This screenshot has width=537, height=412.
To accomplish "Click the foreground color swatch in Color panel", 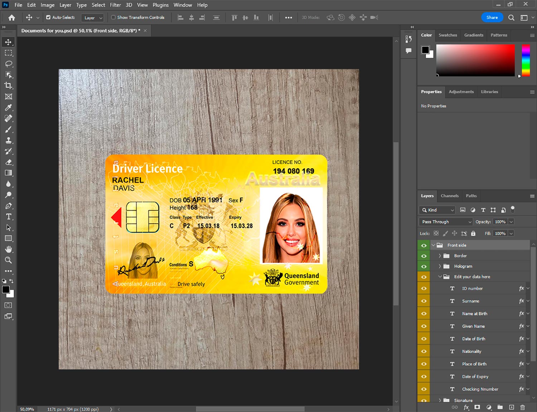I will tap(425, 50).
